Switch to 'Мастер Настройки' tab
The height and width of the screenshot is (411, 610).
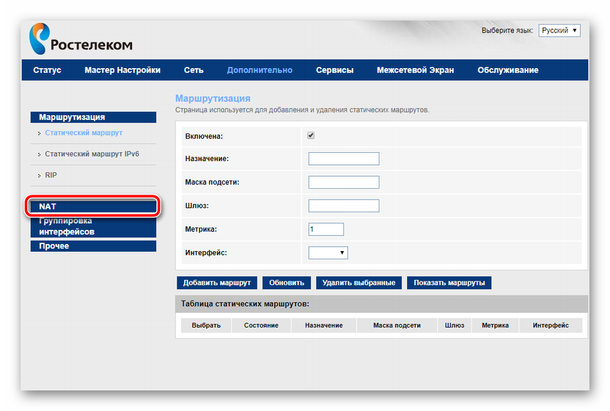point(123,70)
